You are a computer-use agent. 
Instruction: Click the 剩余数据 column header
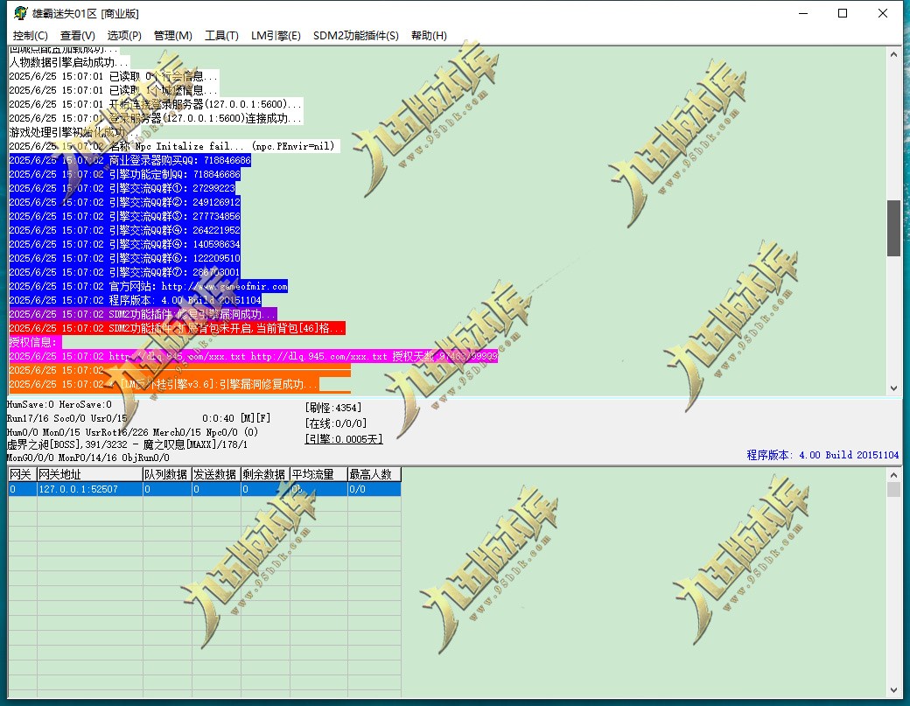pos(265,474)
